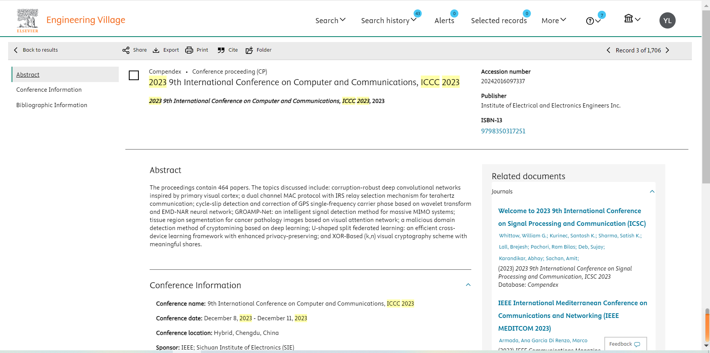Click the accession number 20242016097337
The width and height of the screenshot is (710, 353).
[503, 81]
